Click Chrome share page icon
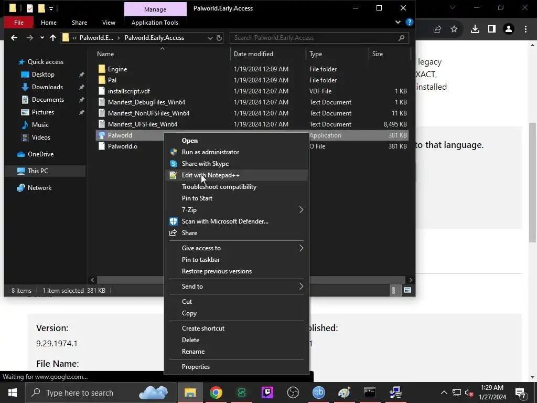The image size is (537, 403). [437, 29]
